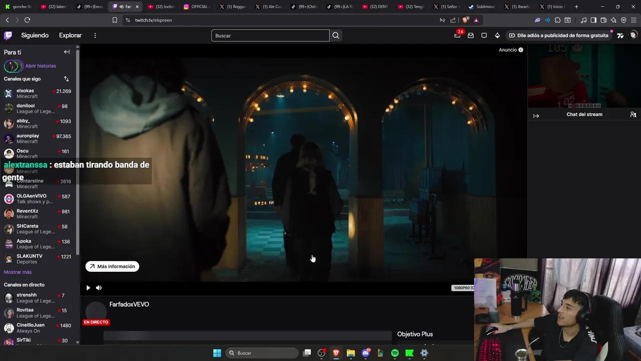Go back using browser back arrow
This screenshot has width=641, height=361.
click(x=7, y=20)
